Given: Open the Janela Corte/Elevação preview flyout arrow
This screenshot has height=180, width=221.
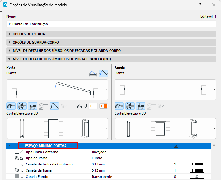Looking at the screenshot, I should (x=214, y=128).
